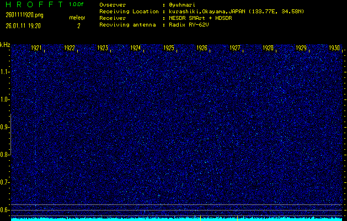Click the HROFFT title text
The image size is (347, 221).
(34, 4)
